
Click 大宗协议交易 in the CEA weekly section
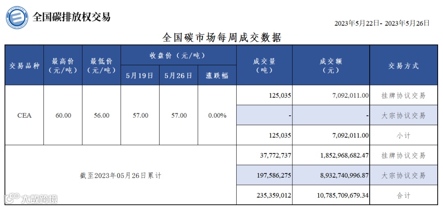point(404,115)
